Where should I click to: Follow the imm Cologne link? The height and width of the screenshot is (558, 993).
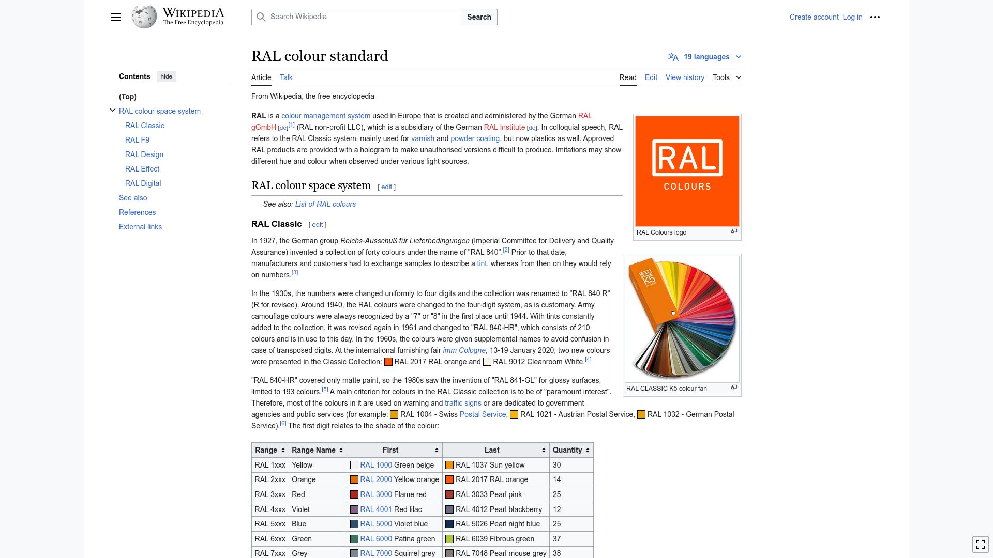(464, 350)
